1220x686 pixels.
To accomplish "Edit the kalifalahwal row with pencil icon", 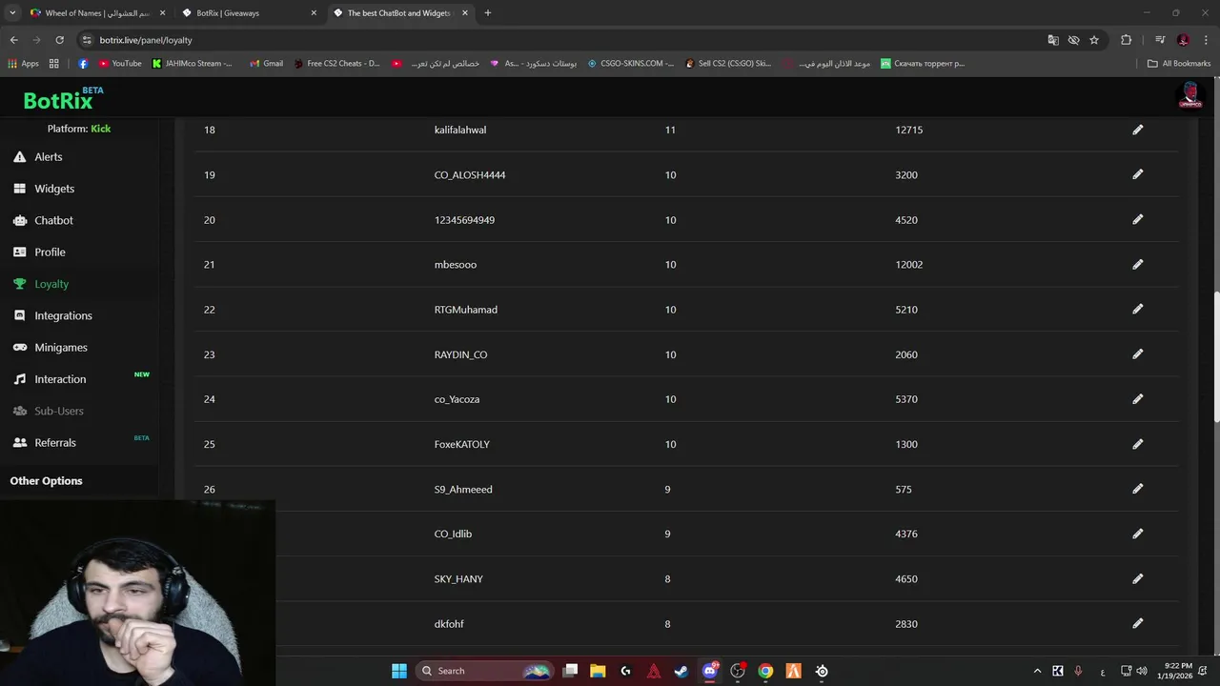I will pyautogui.click(x=1137, y=130).
